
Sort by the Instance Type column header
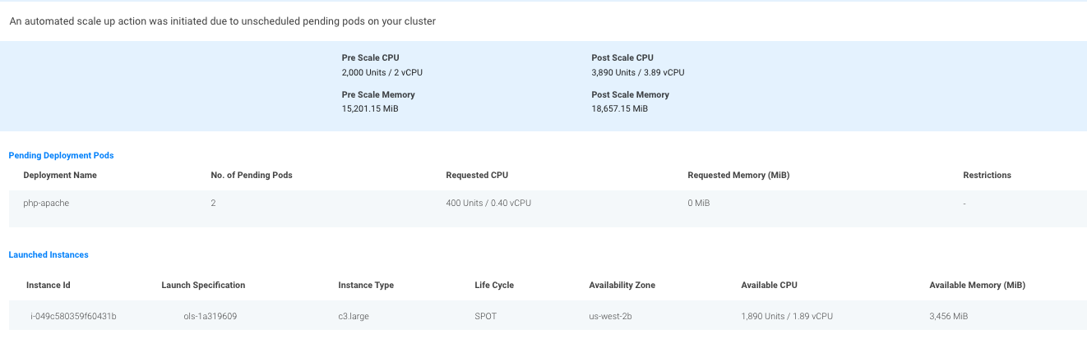click(366, 285)
